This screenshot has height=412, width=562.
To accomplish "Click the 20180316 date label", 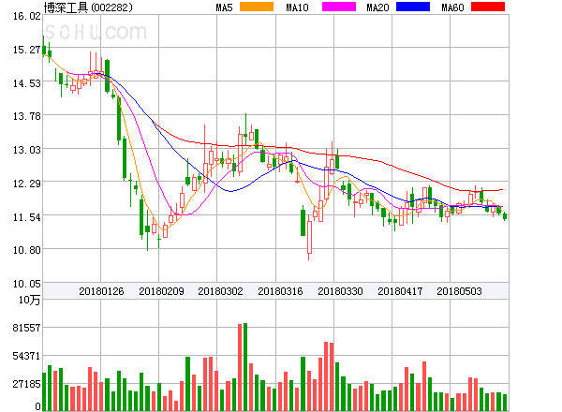I will (x=280, y=291).
